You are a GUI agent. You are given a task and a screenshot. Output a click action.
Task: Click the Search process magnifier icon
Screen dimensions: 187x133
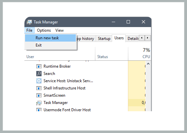pyautogui.click(x=39, y=74)
